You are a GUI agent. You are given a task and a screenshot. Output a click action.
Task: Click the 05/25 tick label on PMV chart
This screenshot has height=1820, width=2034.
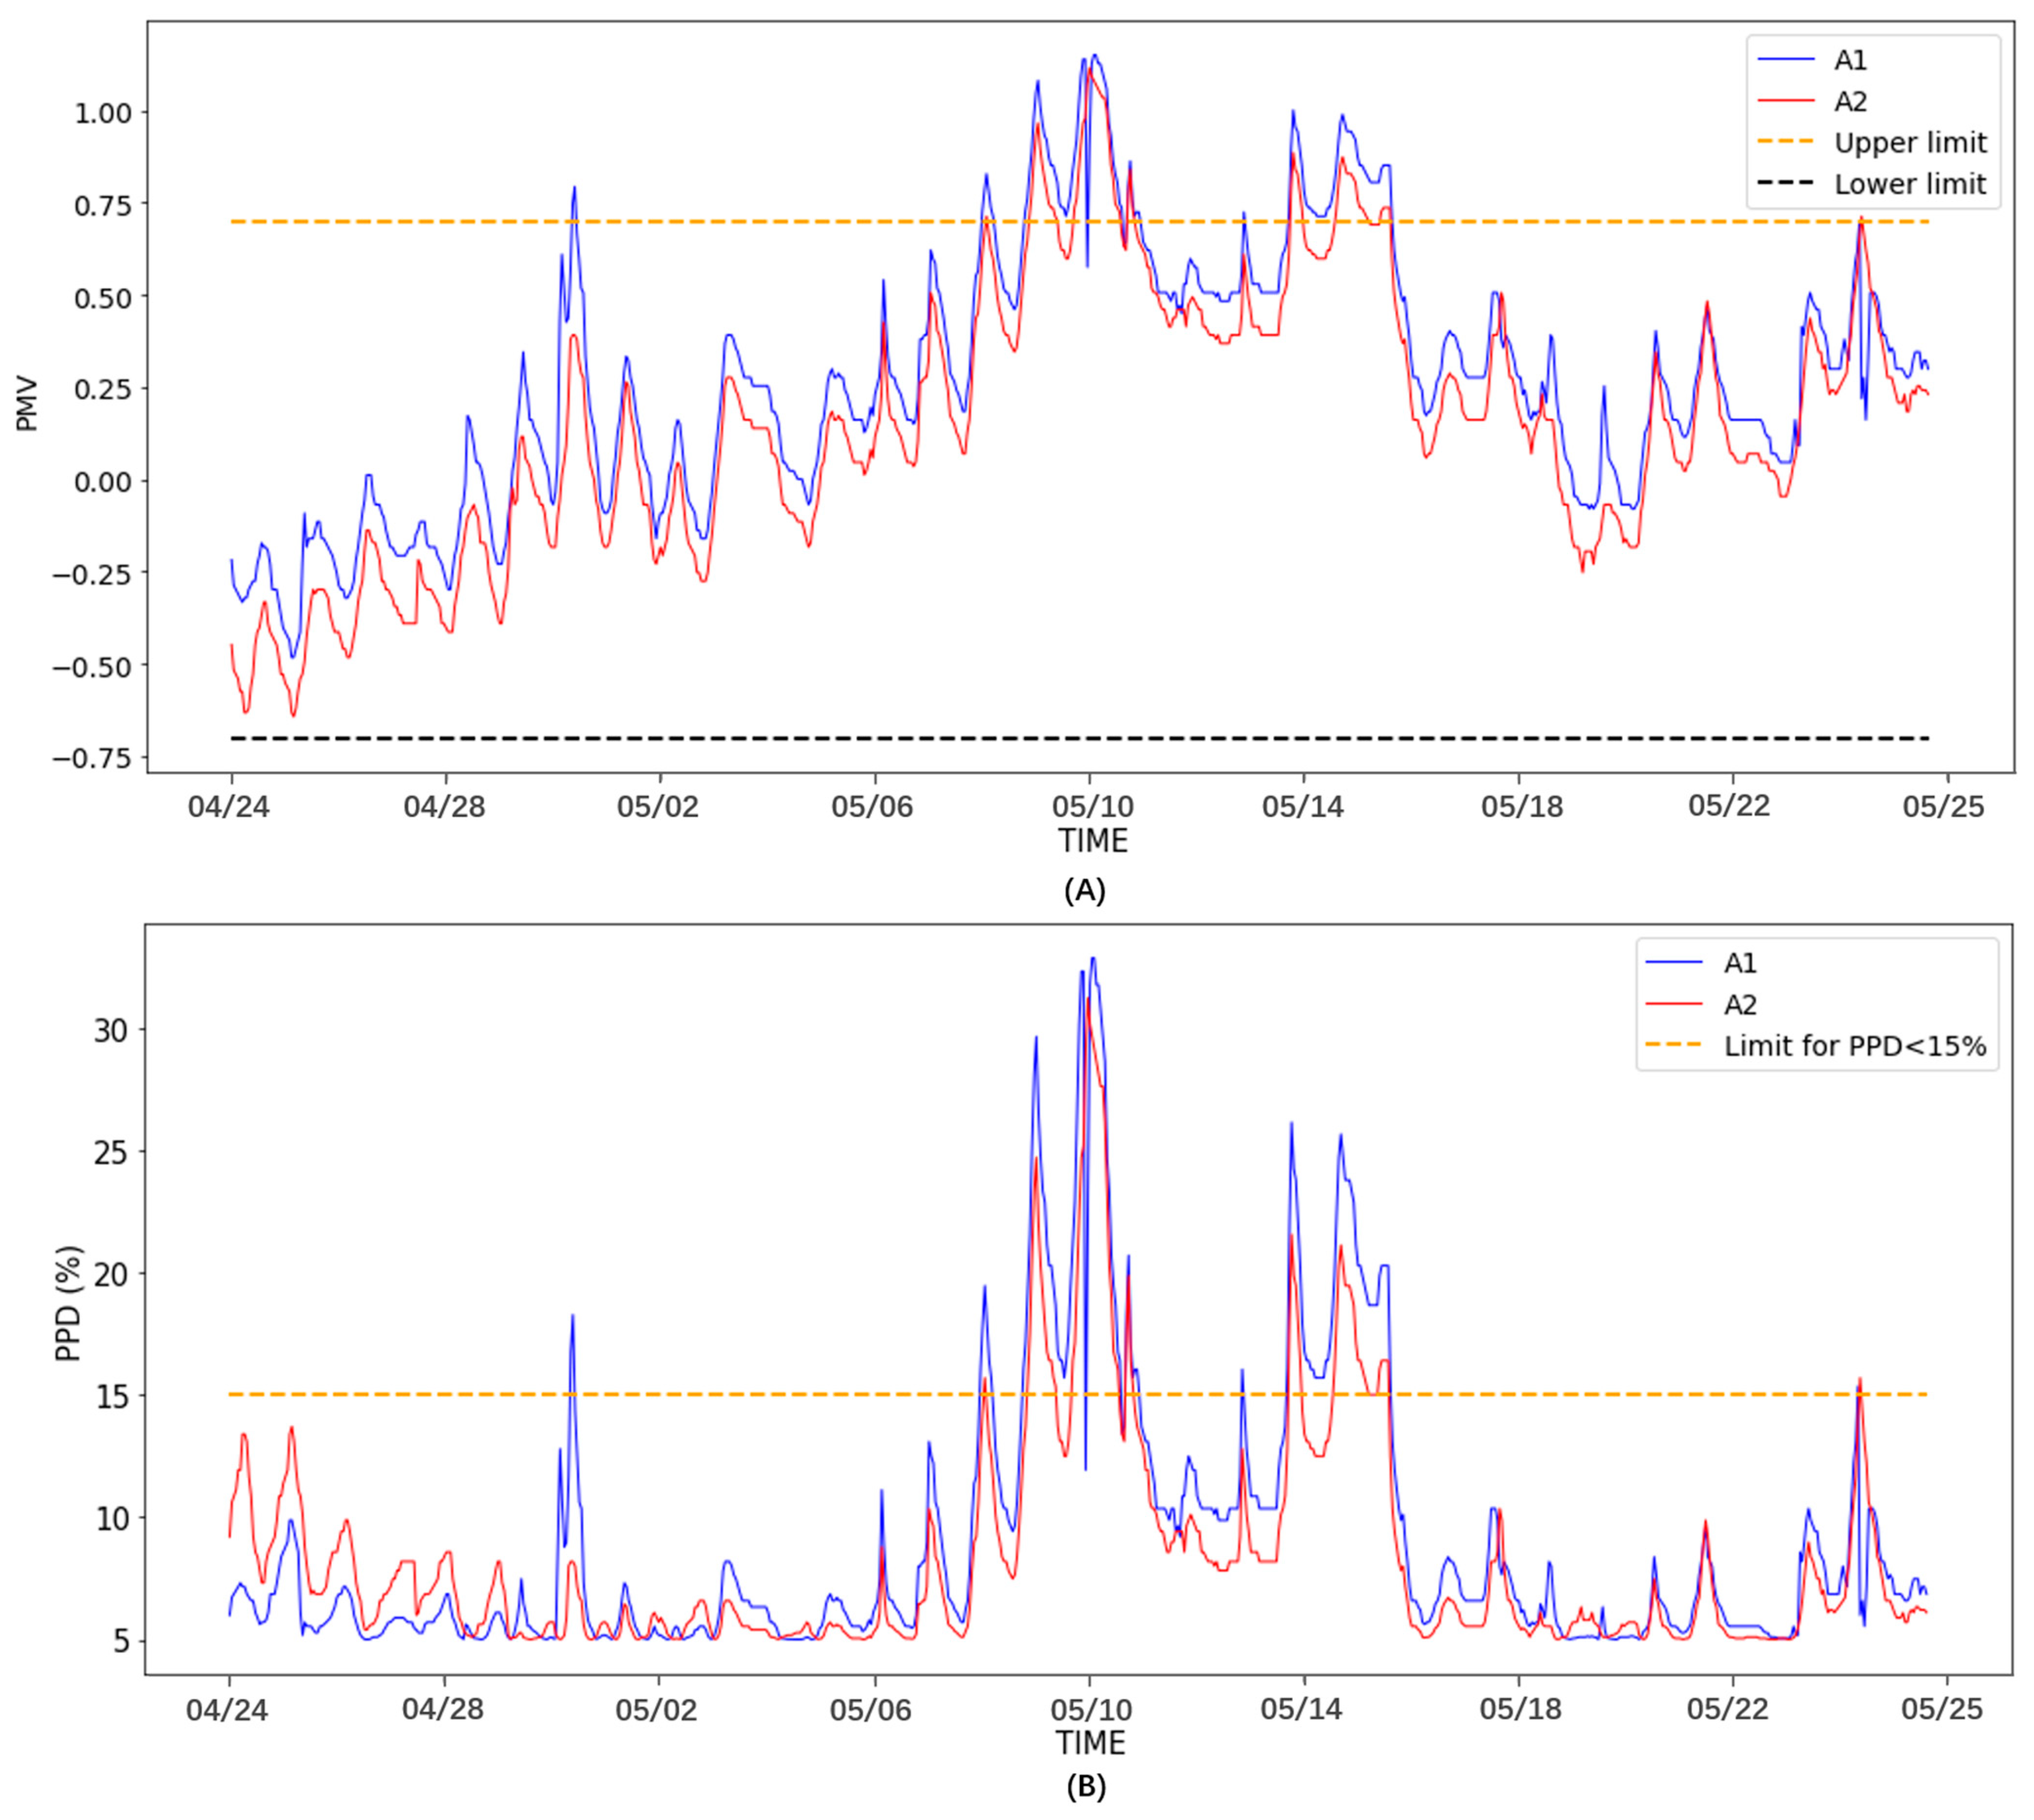click(x=1944, y=806)
